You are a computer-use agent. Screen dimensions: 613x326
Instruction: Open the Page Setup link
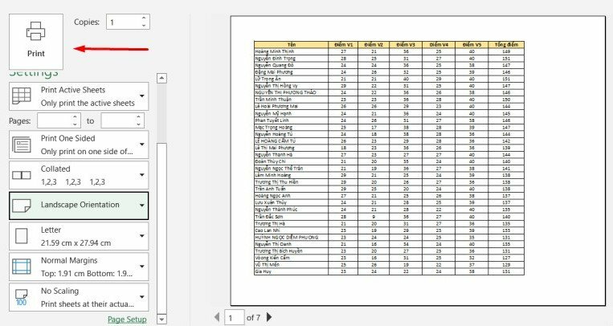[x=127, y=320]
